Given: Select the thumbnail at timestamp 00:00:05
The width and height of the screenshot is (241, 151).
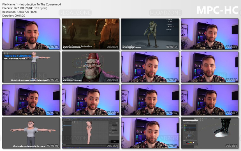Looking at the screenshot, I should coord(31,34).
